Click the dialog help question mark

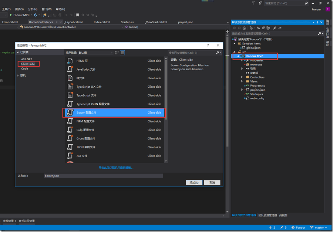tap(208, 46)
